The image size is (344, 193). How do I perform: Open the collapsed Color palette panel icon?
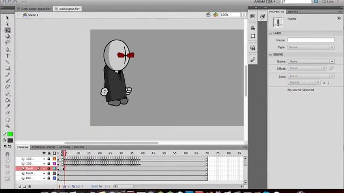click(262, 16)
